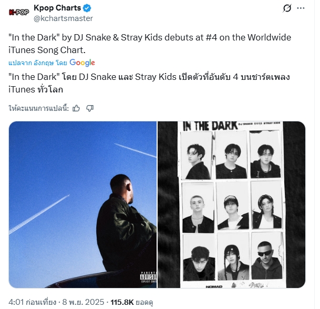The height and width of the screenshot is (309, 320).
Task: Rate the translation with thumbs up
Action: pyautogui.click(x=76, y=108)
